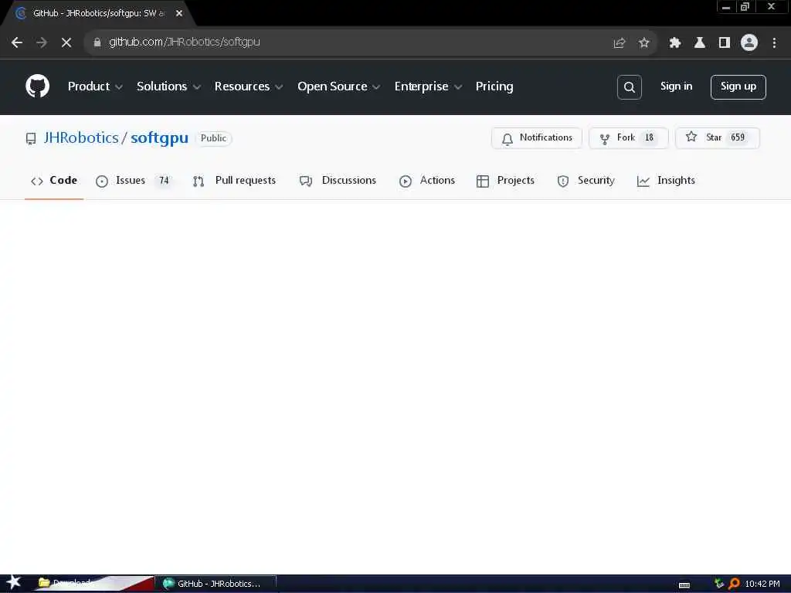Image resolution: width=791 pixels, height=593 pixels.
Task: Close the GitHub browser tab
Action: pos(179,14)
